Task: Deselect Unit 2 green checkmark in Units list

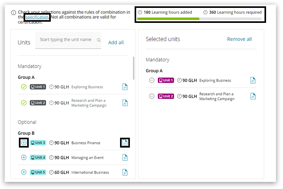Action: (x=24, y=103)
